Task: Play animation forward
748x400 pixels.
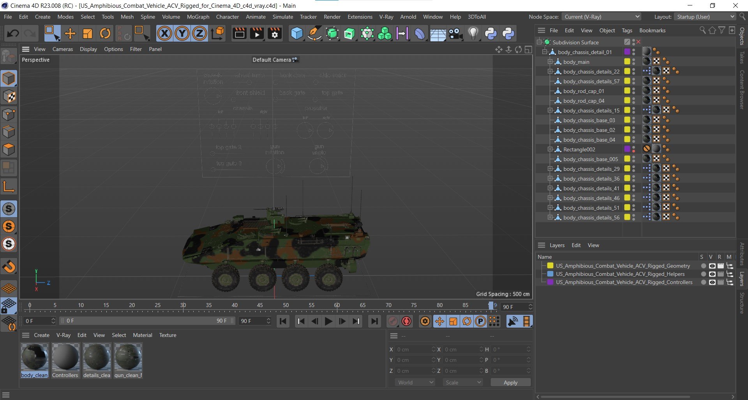Action: (328, 321)
